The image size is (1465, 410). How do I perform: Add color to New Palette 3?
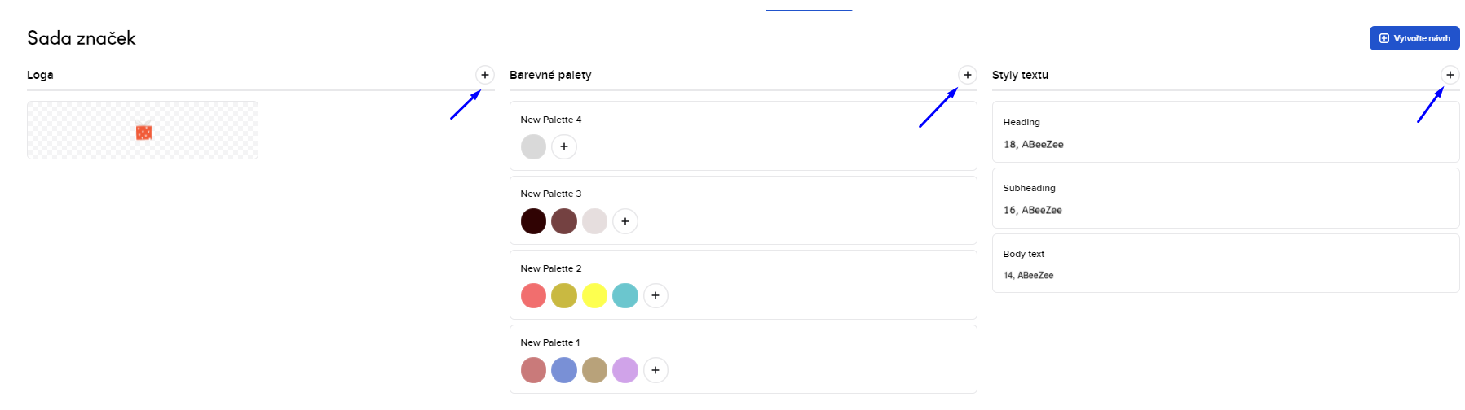pos(625,221)
